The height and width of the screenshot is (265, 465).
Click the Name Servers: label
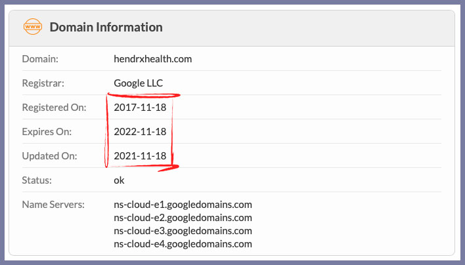pos(53,205)
